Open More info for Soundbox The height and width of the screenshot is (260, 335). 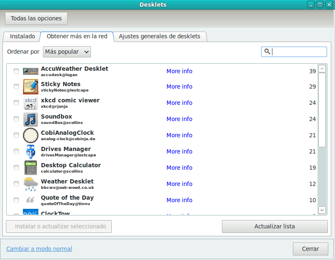(x=179, y=119)
